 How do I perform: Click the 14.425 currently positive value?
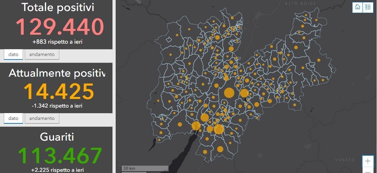[58, 91]
